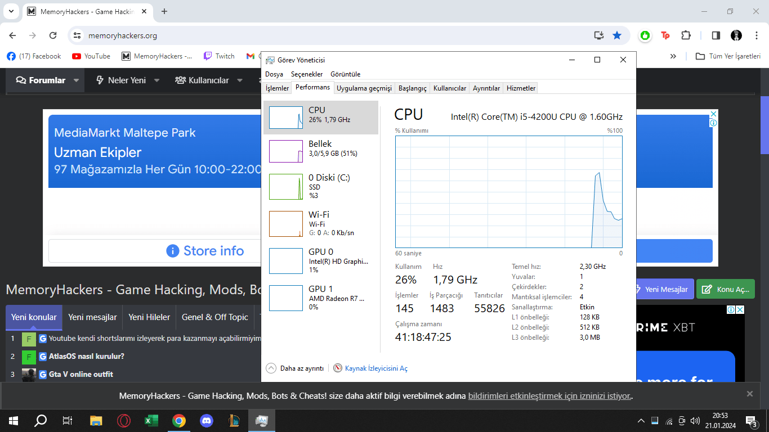Select the Genel & Off Topic tab
This screenshot has height=432, width=769.
[215, 317]
